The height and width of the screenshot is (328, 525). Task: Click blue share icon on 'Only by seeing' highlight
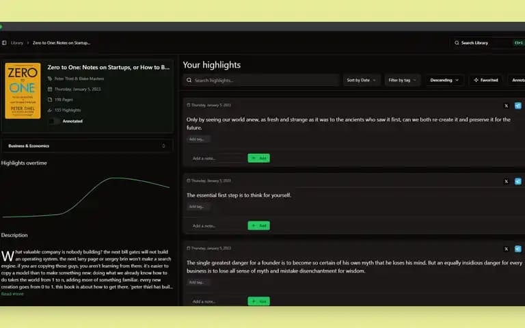[518, 106]
